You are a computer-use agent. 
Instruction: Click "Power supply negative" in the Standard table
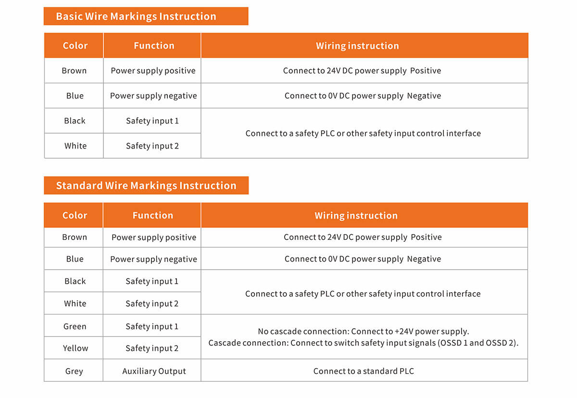click(153, 259)
